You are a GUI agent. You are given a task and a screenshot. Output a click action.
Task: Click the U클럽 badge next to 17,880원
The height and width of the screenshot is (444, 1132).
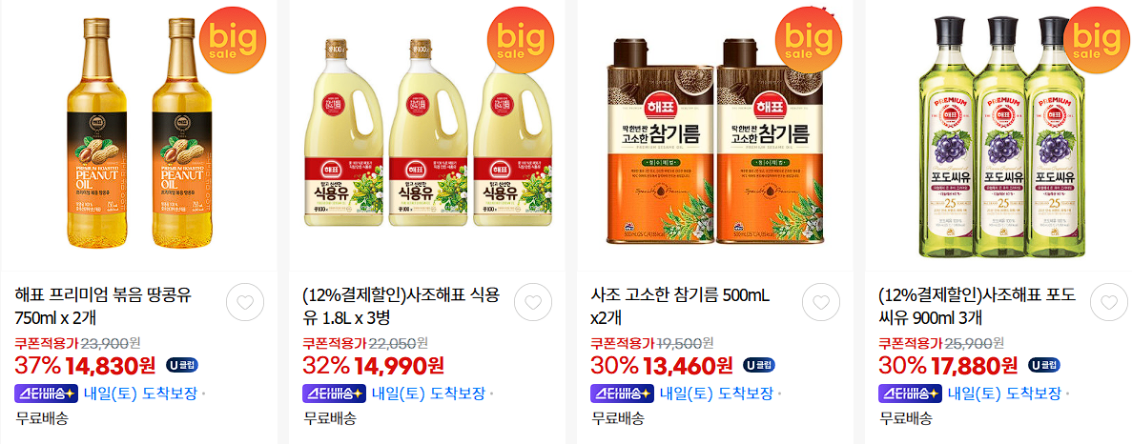[1044, 365]
